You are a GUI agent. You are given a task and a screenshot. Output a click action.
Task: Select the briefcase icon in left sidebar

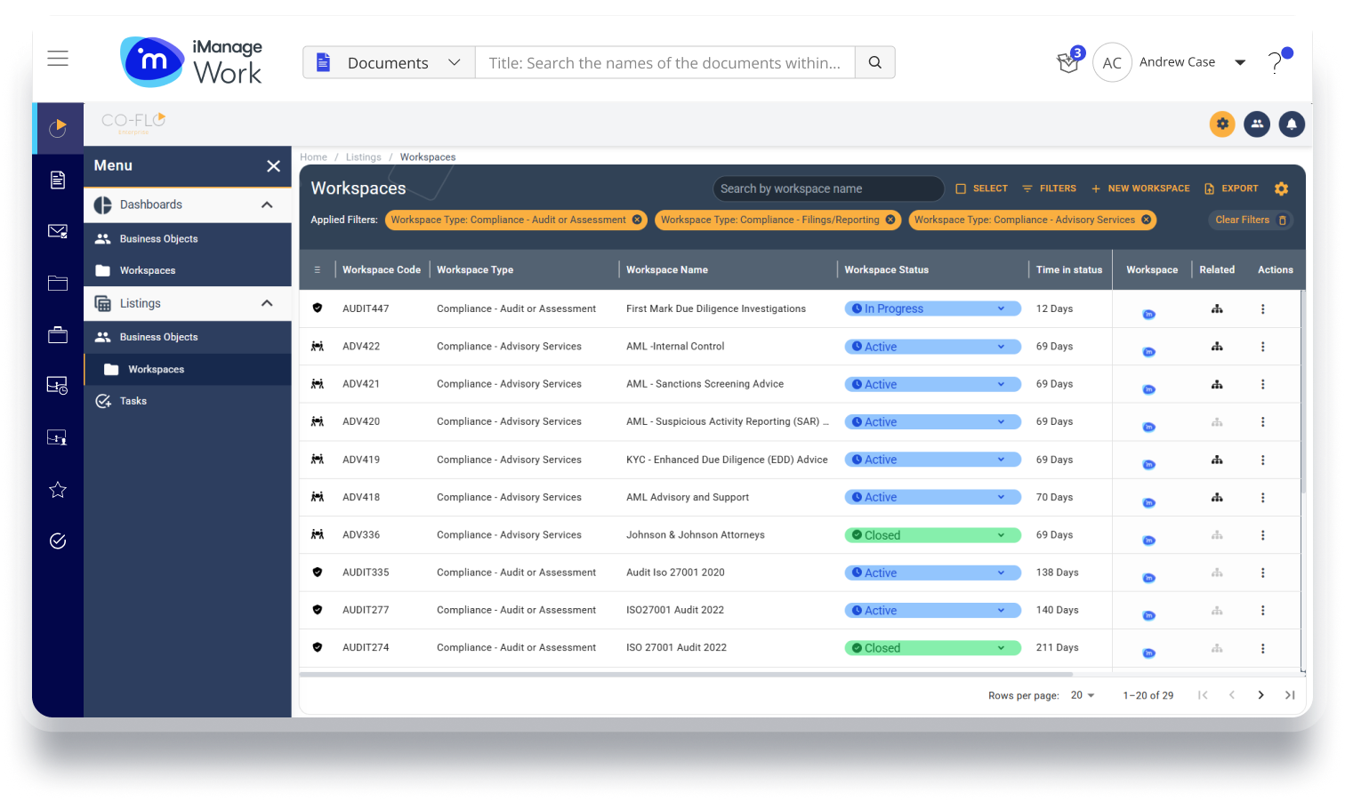pyautogui.click(x=58, y=335)
